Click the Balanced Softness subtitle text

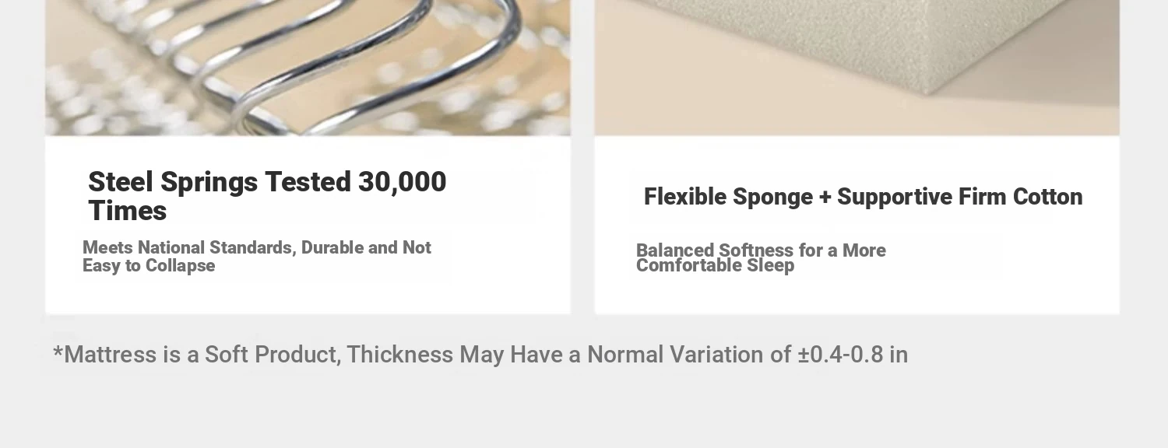pyautogui.click(x=761, y=257)
